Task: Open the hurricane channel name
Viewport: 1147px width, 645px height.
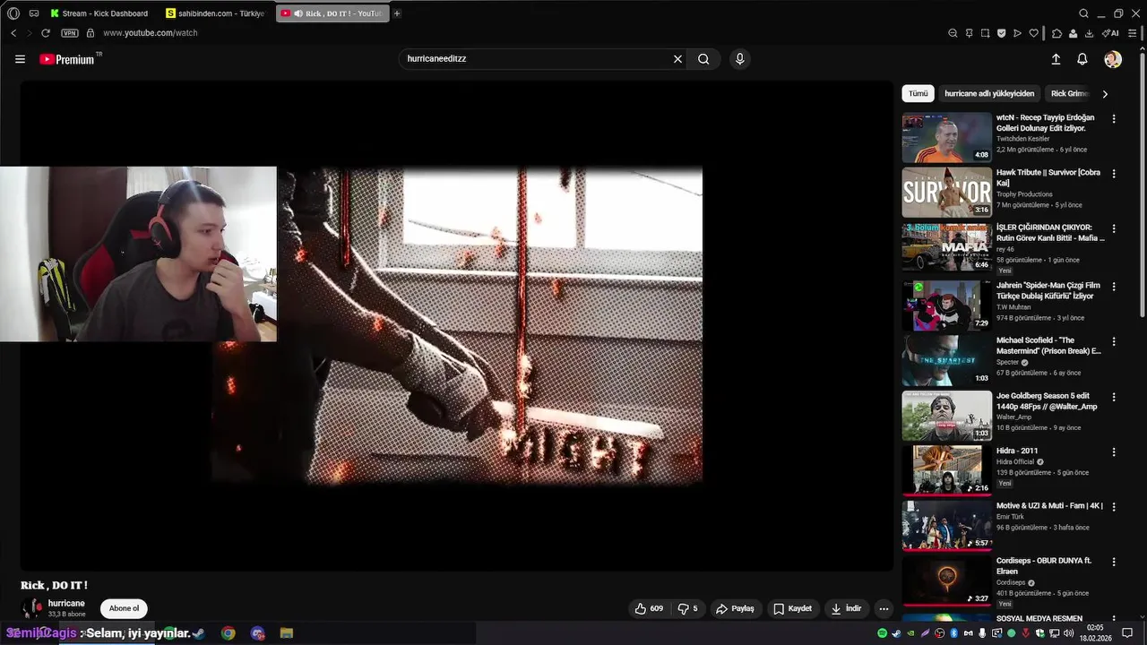Action: tap(66, 604)
